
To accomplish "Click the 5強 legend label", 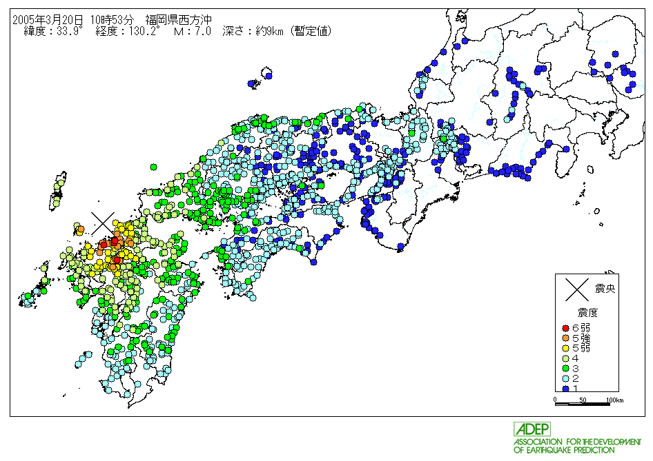I will pos(581,338).
